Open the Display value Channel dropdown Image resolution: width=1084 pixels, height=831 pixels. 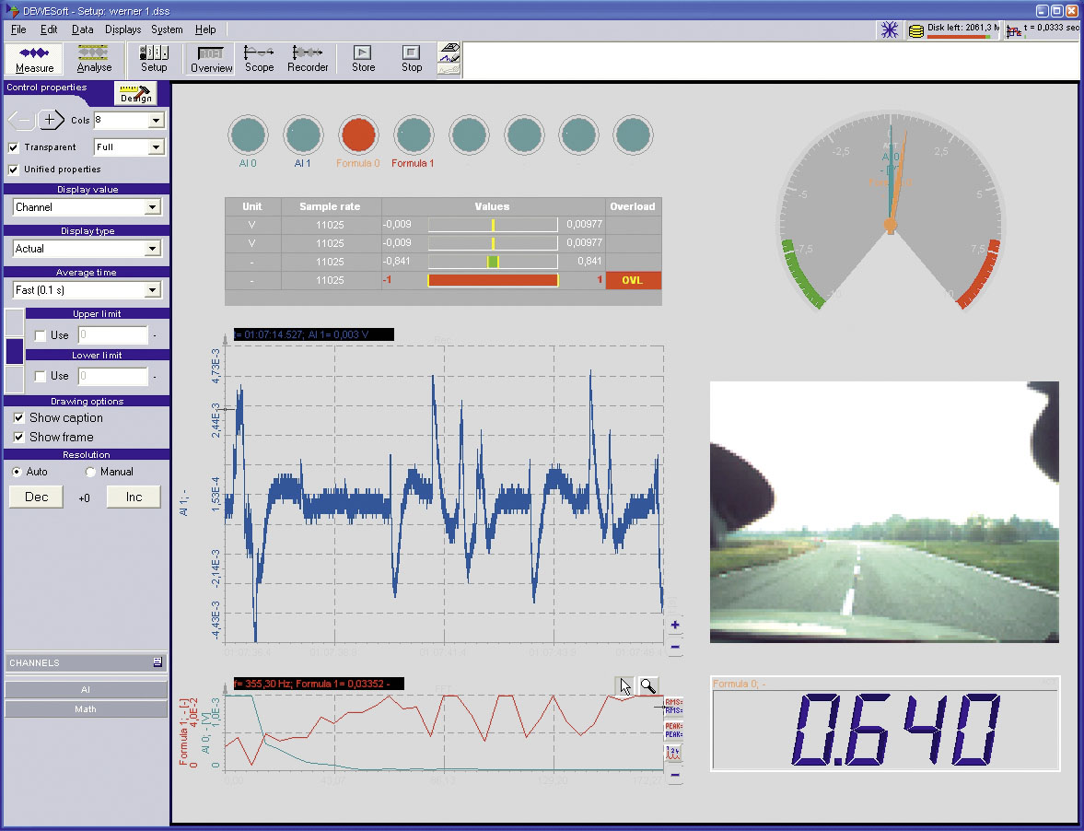coord(152,207)
